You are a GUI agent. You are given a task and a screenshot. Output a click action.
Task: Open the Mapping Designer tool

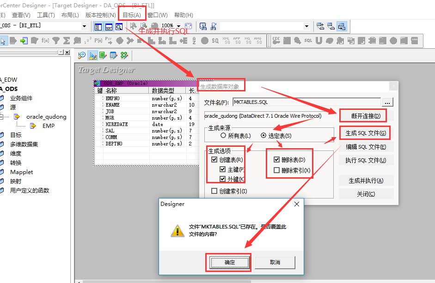pos(125,54)
